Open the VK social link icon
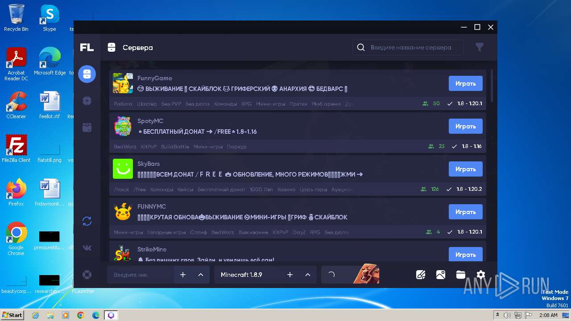The height and width of the screenshot is (321, 571). [87, 248]
